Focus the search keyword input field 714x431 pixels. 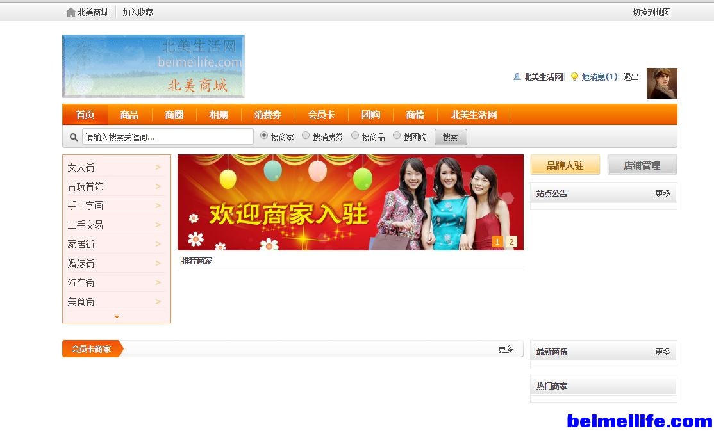point(167,137)
